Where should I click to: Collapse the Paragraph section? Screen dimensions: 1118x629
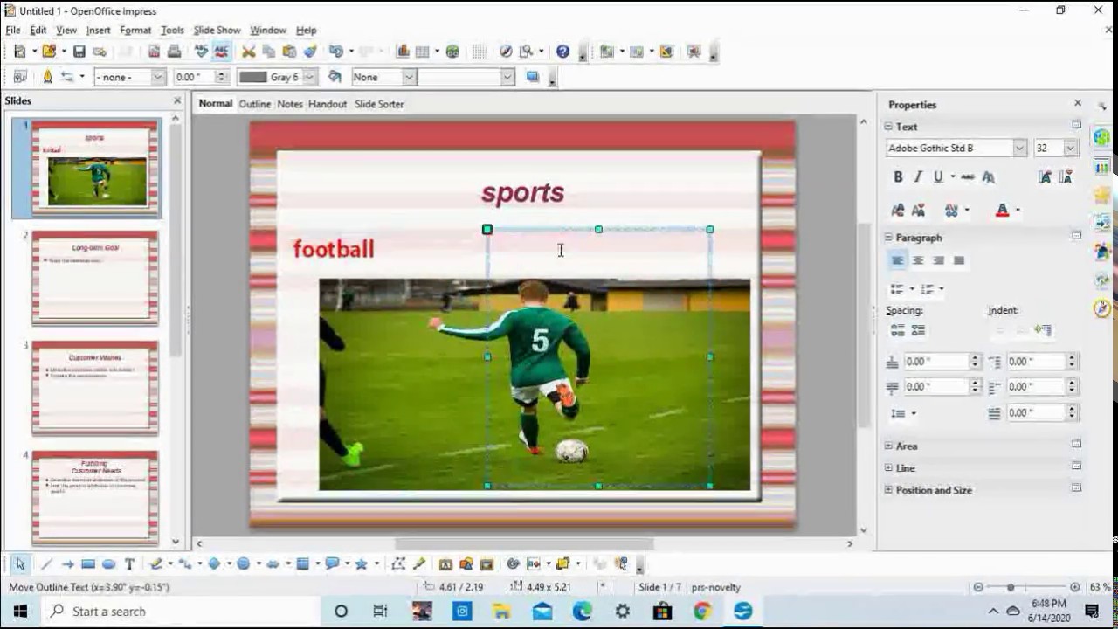tap(888, 238)
